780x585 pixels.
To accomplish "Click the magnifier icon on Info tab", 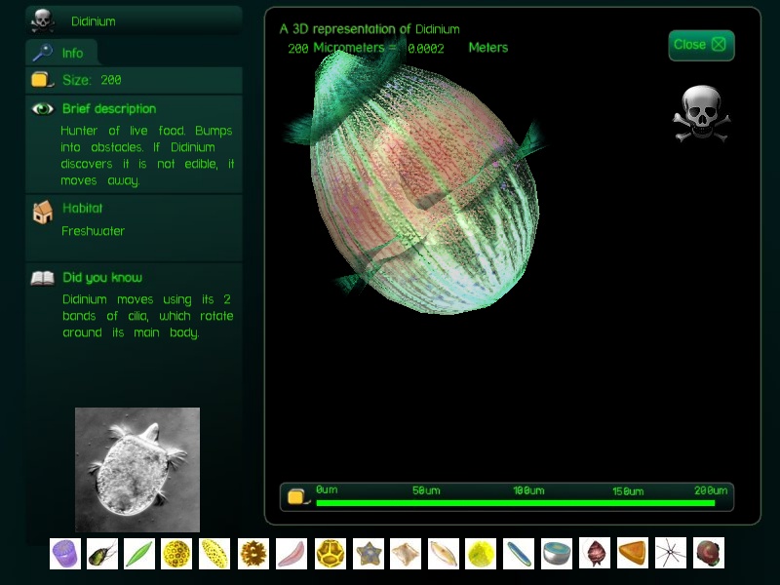I will pyautogui.click(x=43, y=53).
